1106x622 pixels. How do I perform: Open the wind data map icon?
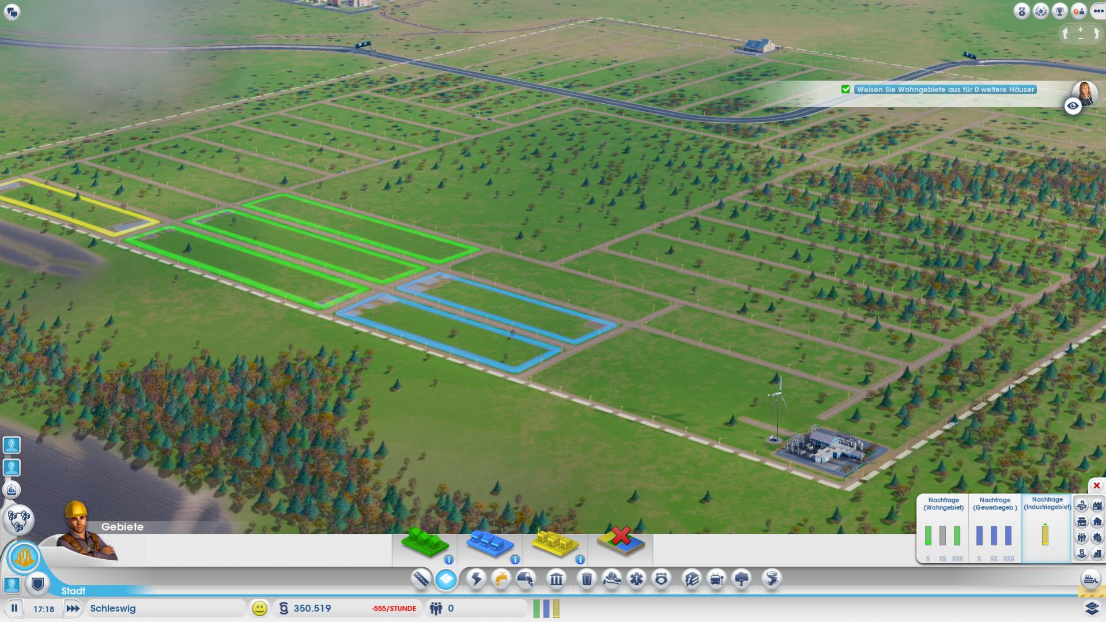pyautogui.click(x=1082, y=506)
